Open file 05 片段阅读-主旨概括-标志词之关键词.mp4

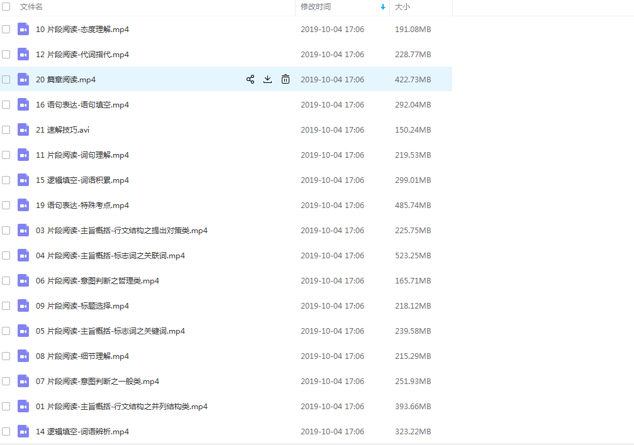pos(110,331)
